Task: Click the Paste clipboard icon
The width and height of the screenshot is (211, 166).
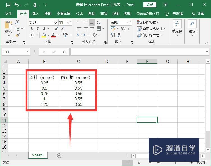Action: [9, 25]
